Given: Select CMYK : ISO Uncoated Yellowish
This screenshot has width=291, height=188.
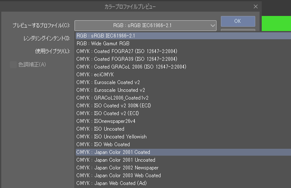Looking at the screenshot, I should pos(111,137).
